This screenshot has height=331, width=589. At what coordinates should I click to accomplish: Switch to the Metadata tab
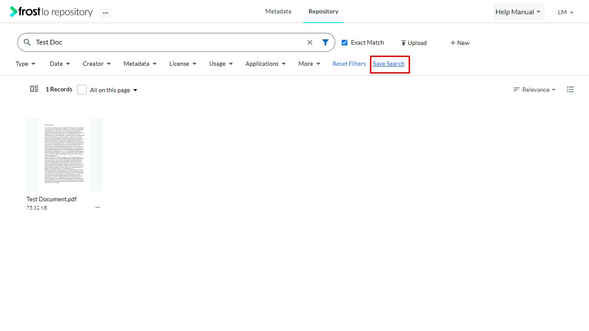click(278, 11)
